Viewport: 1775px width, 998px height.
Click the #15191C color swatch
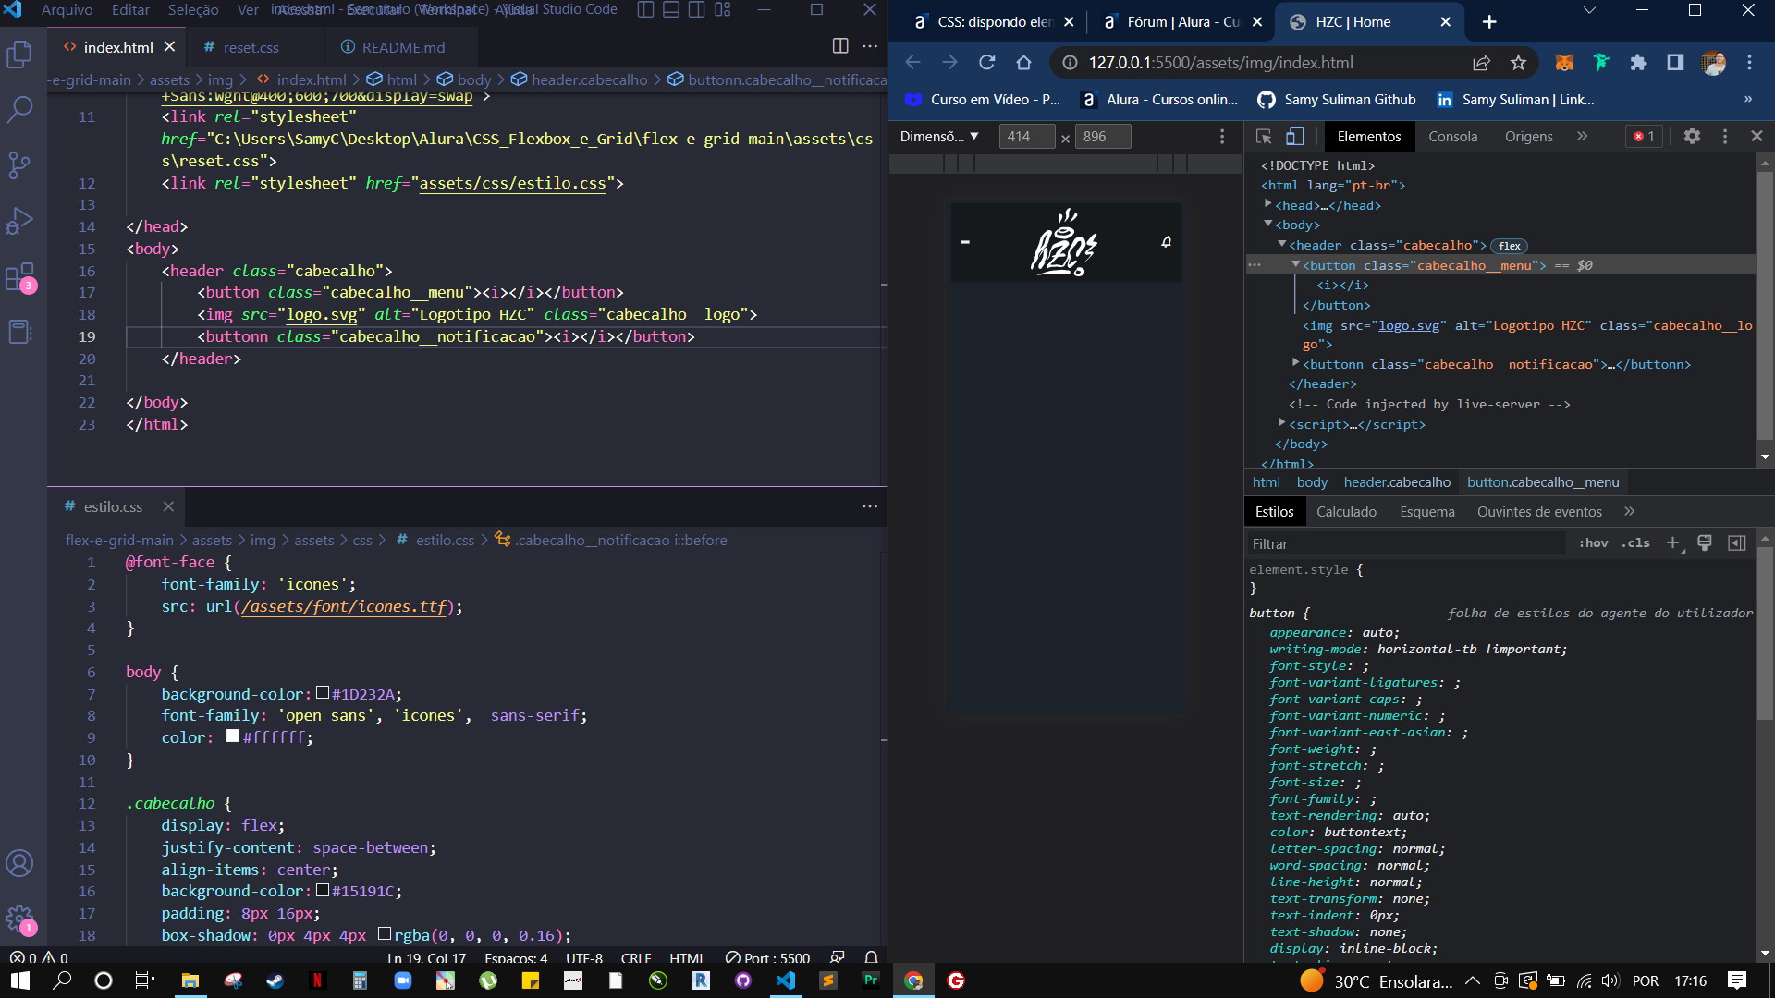323,890
